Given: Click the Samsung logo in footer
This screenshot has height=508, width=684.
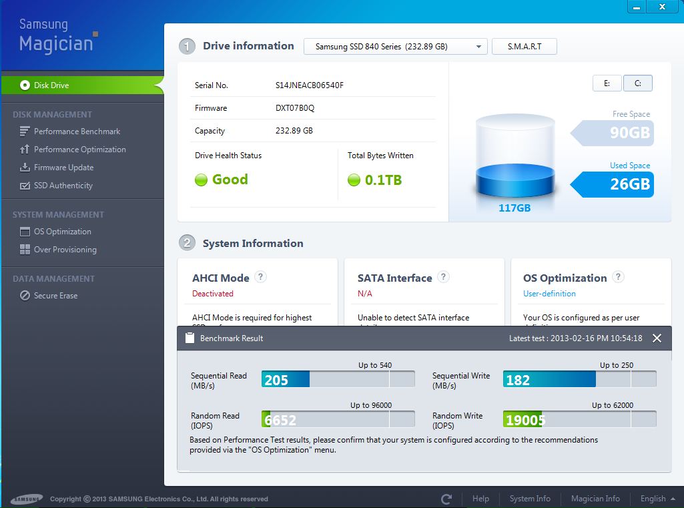Looking at the screenshot, I should click(x=27, y=499).
